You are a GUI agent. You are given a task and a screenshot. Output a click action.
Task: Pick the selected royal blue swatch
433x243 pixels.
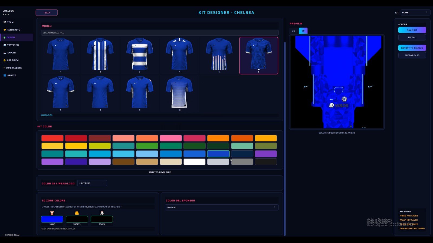(218, 154)
